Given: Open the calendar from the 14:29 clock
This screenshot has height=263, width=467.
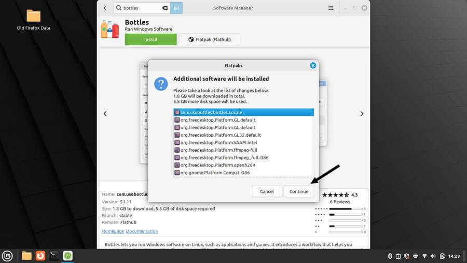Looking at the screenshot, I should pyautogui.click(x=454, y=256).
